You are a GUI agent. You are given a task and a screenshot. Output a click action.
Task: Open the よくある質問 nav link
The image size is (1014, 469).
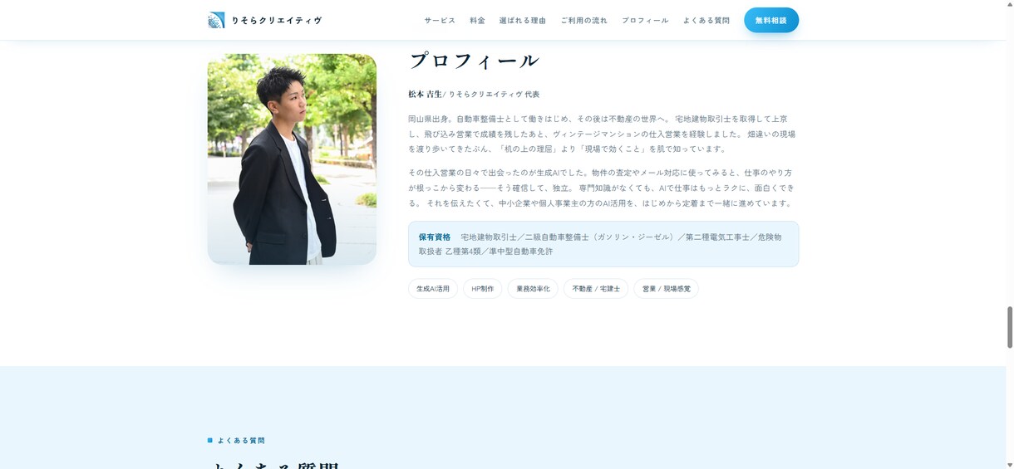tap(706, 20)
